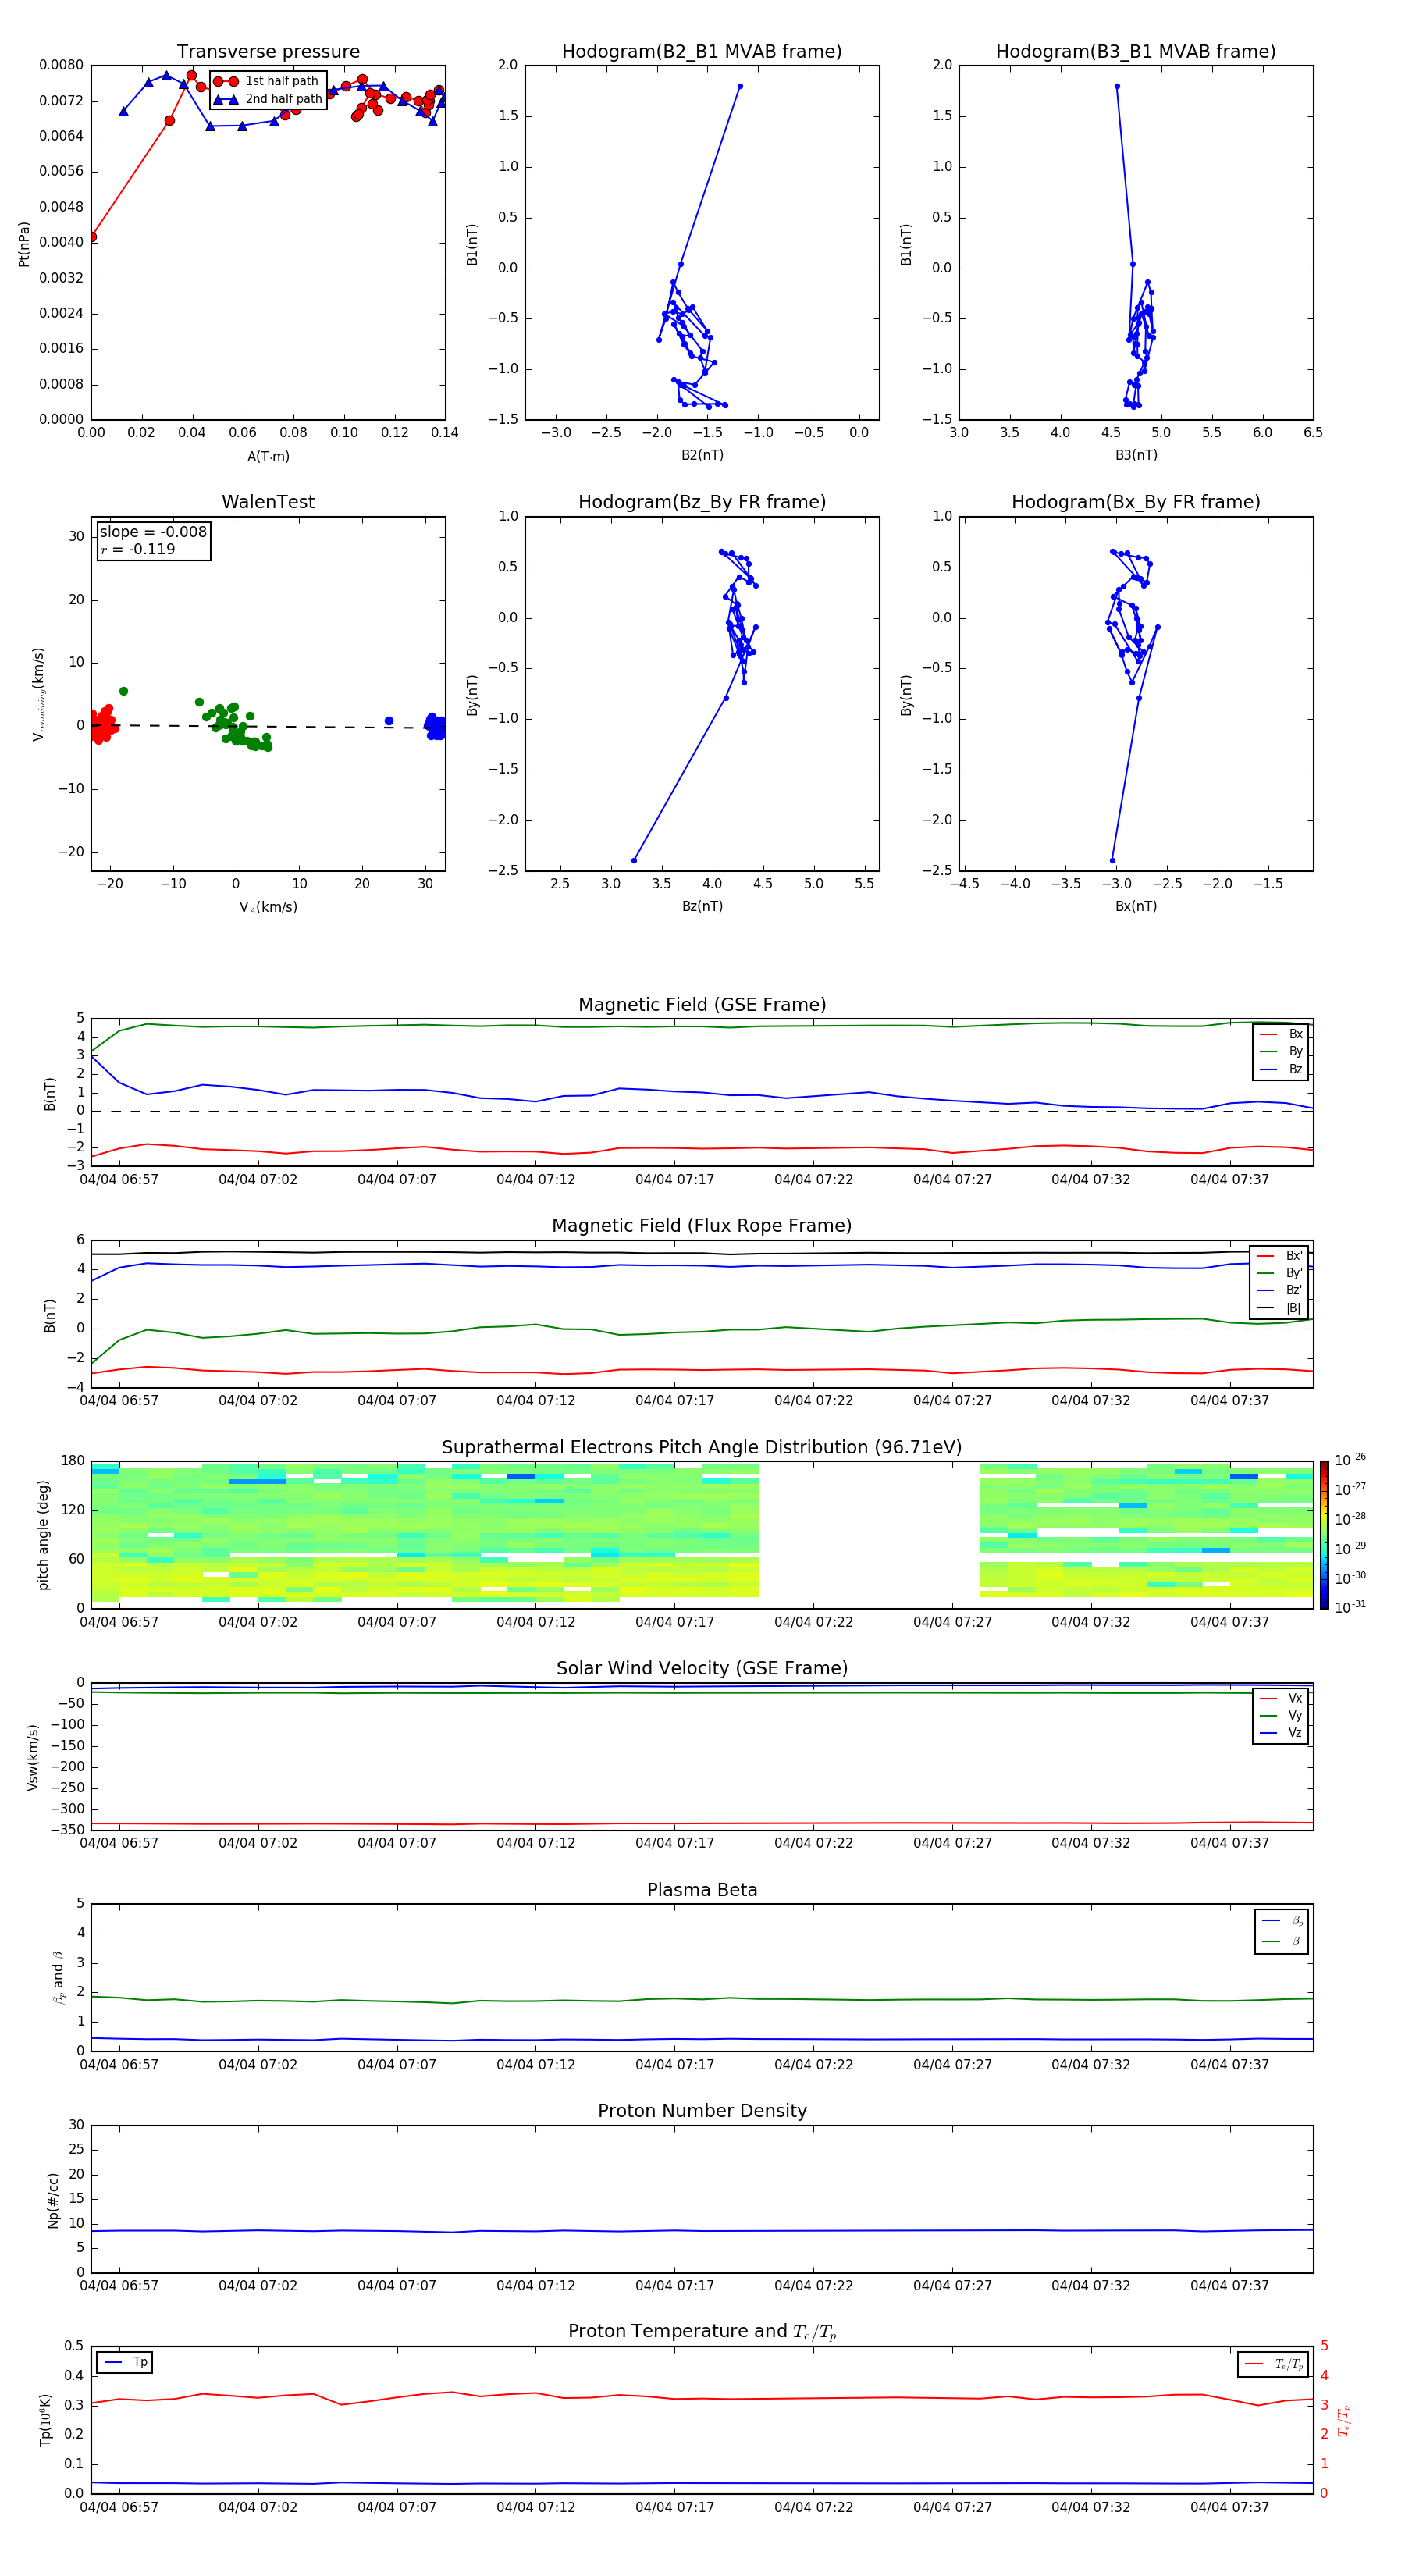The image size is (1405, 2576).
Task: Click first red point in Transverse pressure plot
Action: (93, 237)
